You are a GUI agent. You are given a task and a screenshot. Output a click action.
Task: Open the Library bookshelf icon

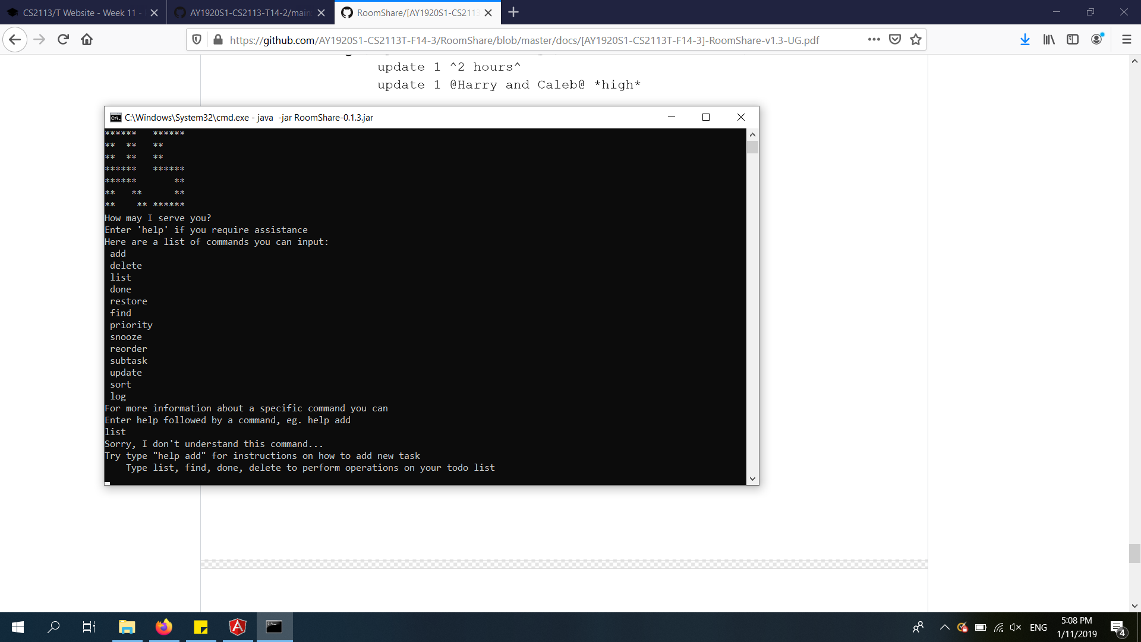point(1049,40)
